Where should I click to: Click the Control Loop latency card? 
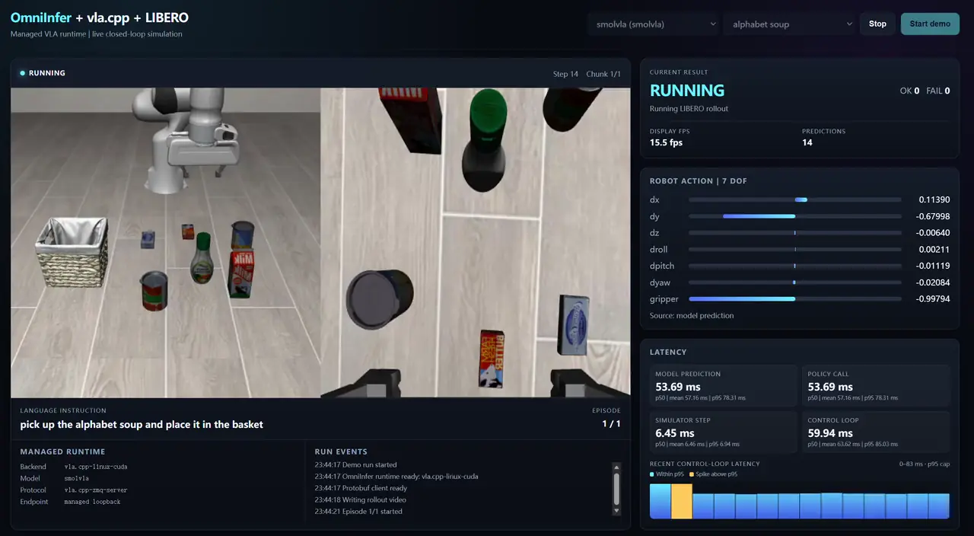tap(876, 432)
